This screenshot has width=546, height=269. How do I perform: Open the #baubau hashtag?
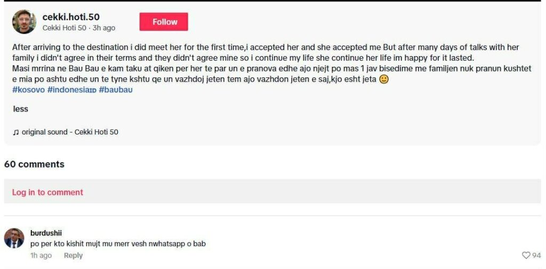(116, 90)
